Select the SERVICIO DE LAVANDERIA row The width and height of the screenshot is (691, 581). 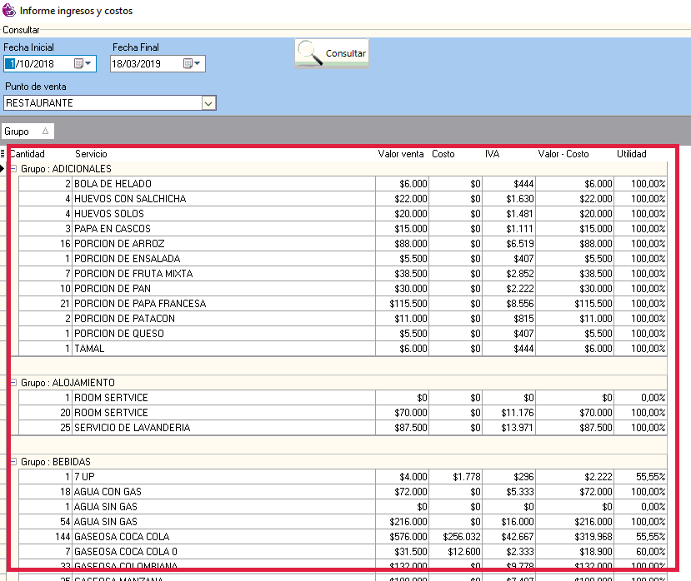tap(132, 428)
